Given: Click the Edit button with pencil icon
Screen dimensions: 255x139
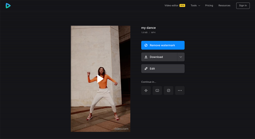Looking at the screenshot, I should click(163, 69).
